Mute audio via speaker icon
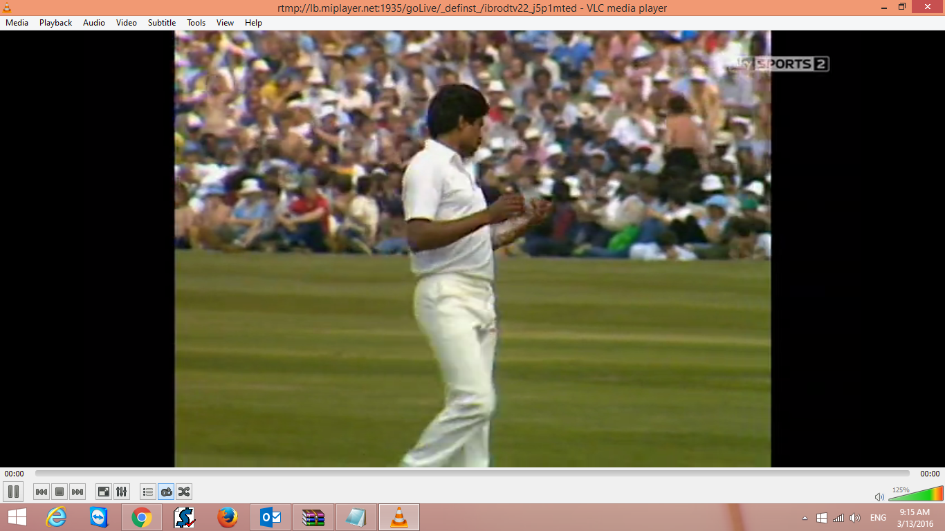The width and height of the screenshot is (945, 531). [879, 496]
